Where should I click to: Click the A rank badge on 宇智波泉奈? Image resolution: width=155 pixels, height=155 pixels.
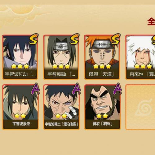click(35, 89)
